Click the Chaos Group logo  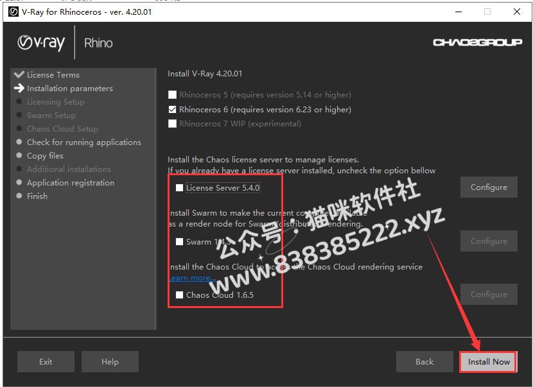[x=477, y=42]
